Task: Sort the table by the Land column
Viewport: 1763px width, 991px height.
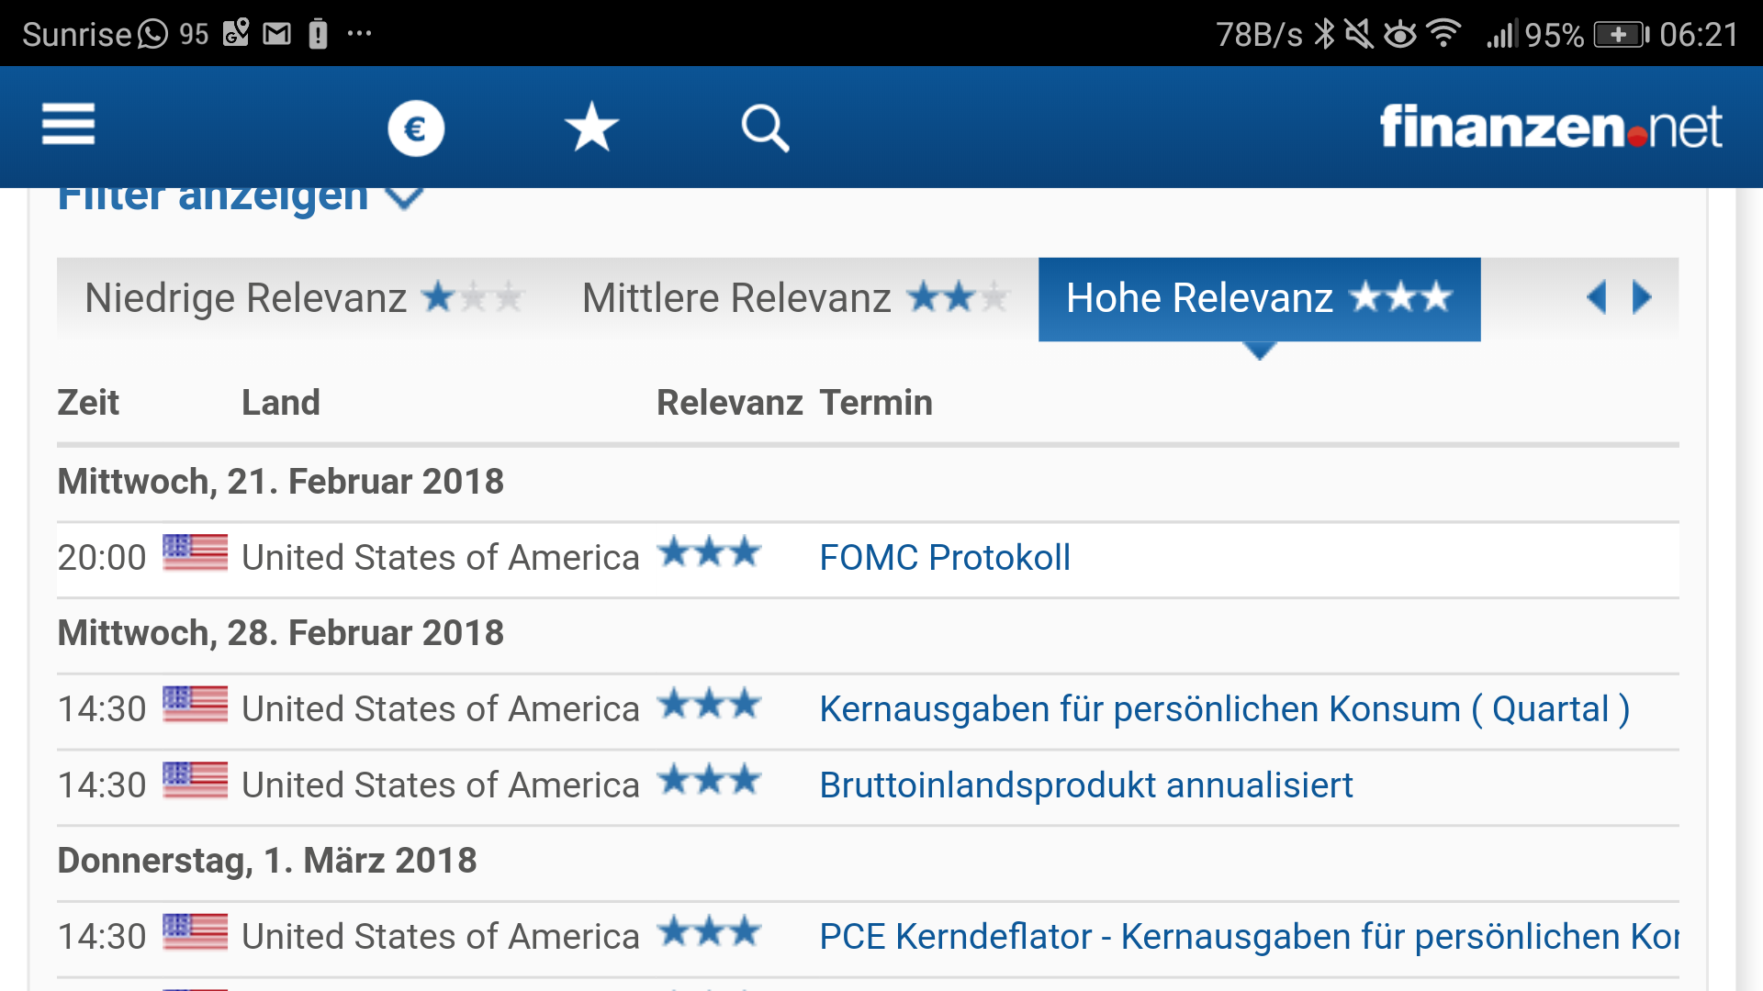Action: coord(281,402)
